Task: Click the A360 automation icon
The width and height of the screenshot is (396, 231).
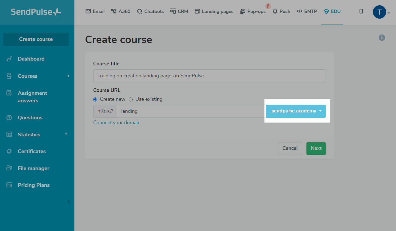Action: click(x=114, y=11)
